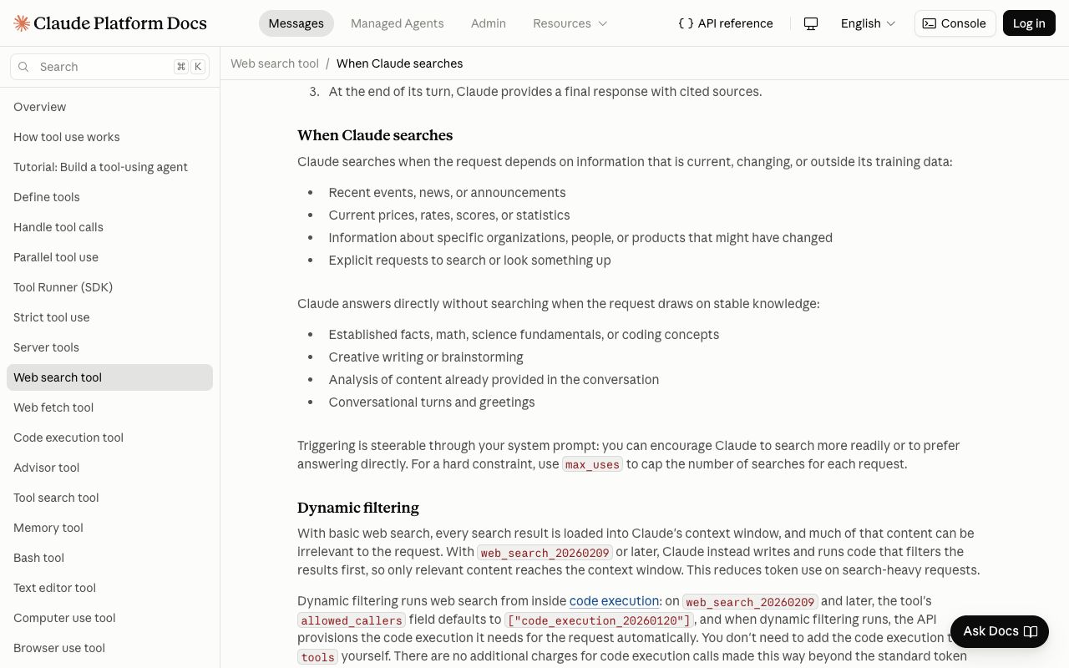Toggle the theme using the monitor icon
1069x668 pixels.
point(811,23)
